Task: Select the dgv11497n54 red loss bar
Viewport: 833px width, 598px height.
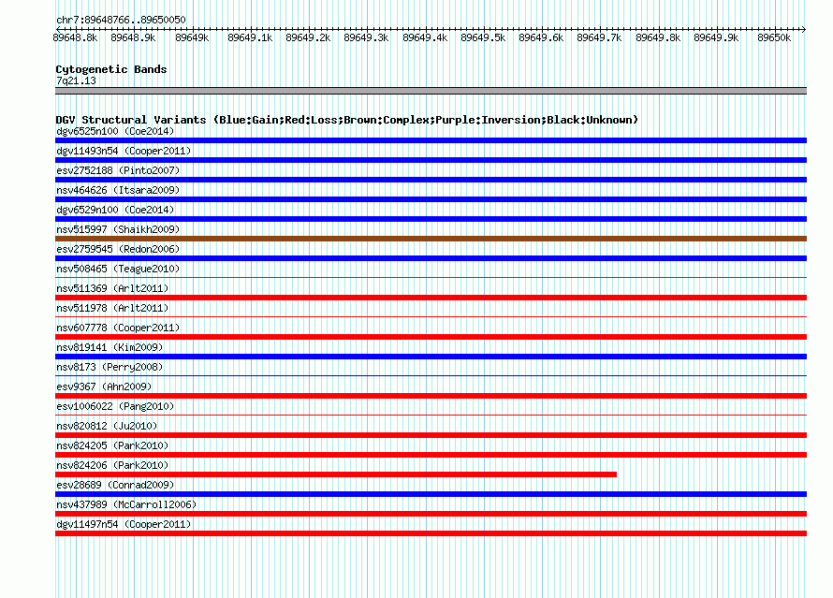Action: pyautogui.click(x=431, y=533)
